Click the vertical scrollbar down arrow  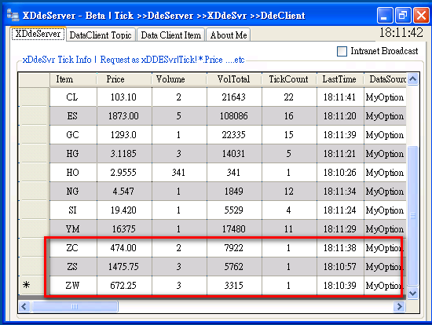pyautogui.click(x=412, y=294)
